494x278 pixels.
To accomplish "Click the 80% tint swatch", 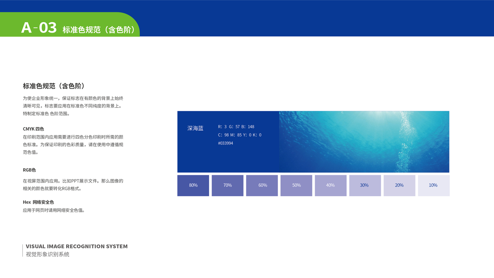I will point(193,186).
